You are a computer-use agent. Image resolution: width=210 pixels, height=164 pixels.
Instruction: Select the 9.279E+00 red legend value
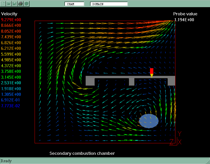11,20
